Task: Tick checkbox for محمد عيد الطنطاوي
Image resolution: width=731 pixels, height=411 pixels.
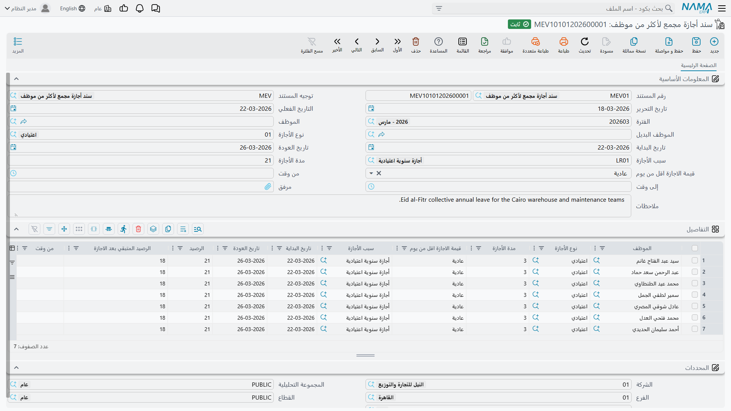Action: pyautogui.click(x=695, y=284)
